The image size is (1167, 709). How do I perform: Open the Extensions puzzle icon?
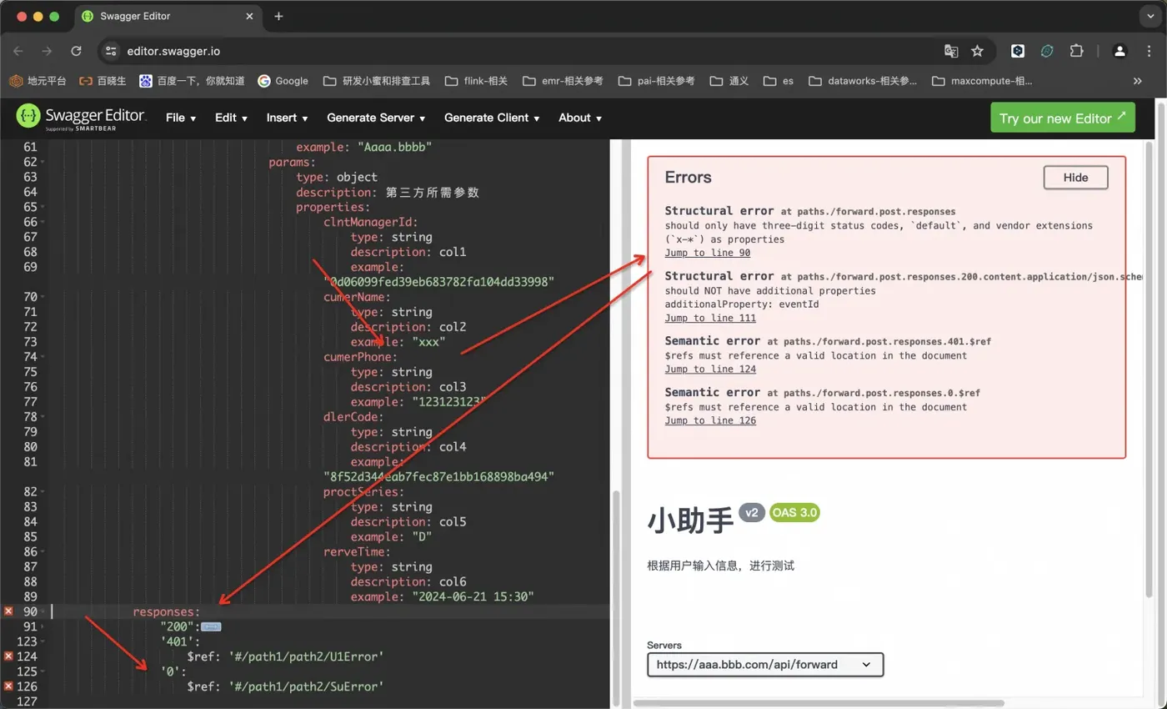click(x=1076, y=51)
